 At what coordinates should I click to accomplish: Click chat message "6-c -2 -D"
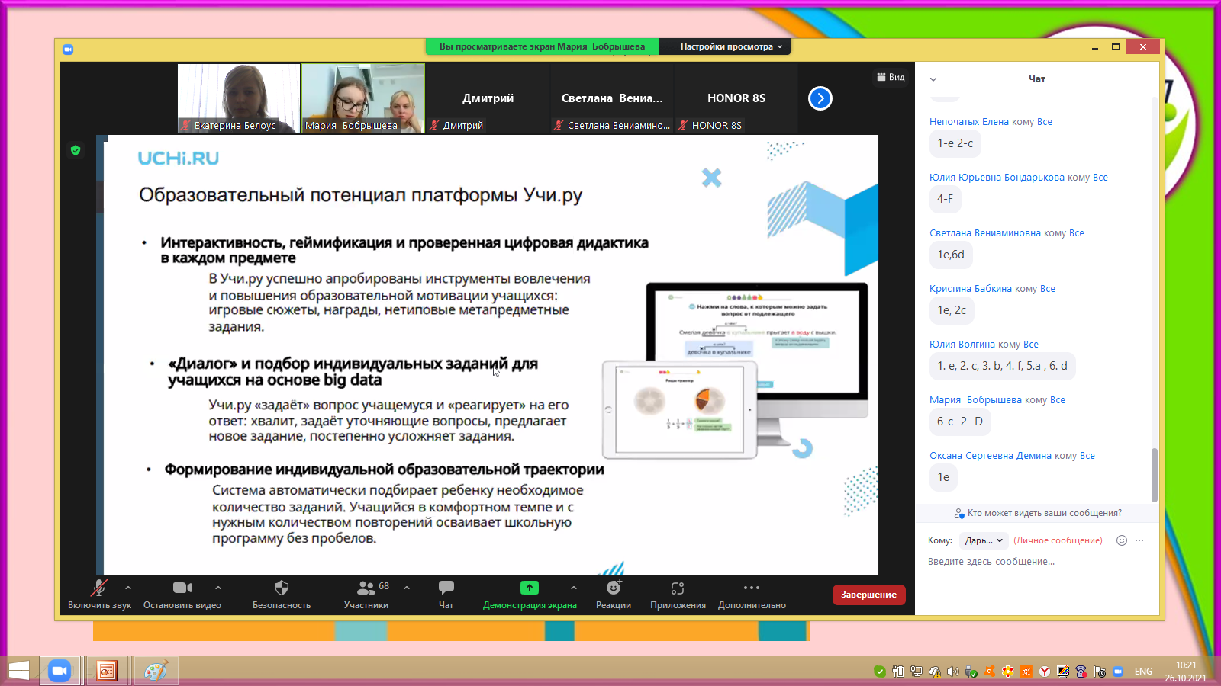[960, 422]
